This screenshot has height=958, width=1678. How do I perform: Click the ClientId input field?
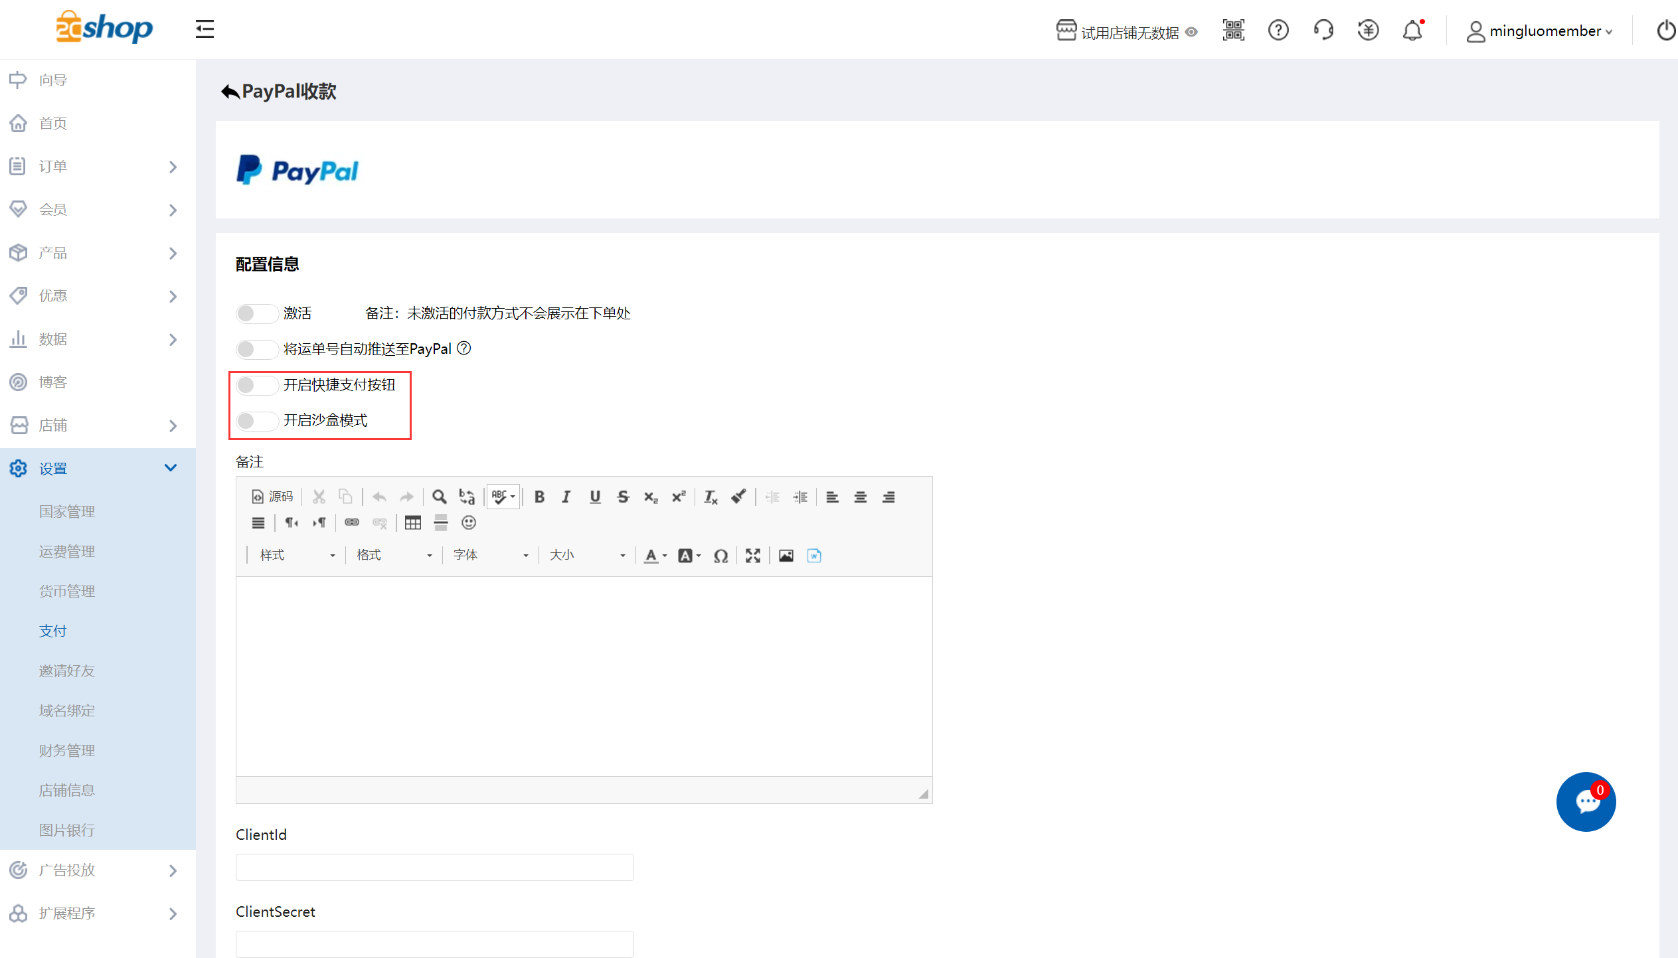click(435, 867)
